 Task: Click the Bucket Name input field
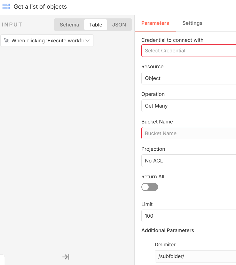(x=189, y=133)
